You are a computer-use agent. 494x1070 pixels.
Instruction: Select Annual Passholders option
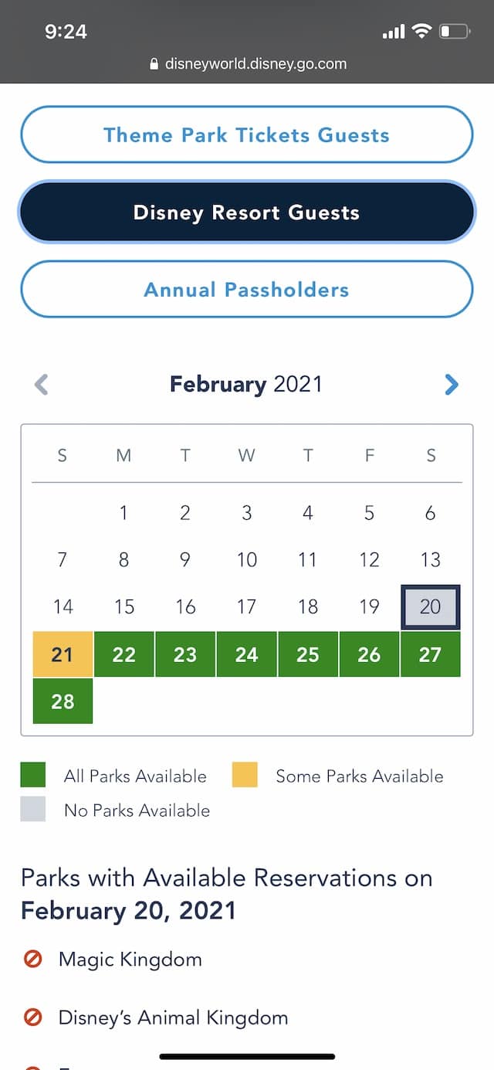246,290
